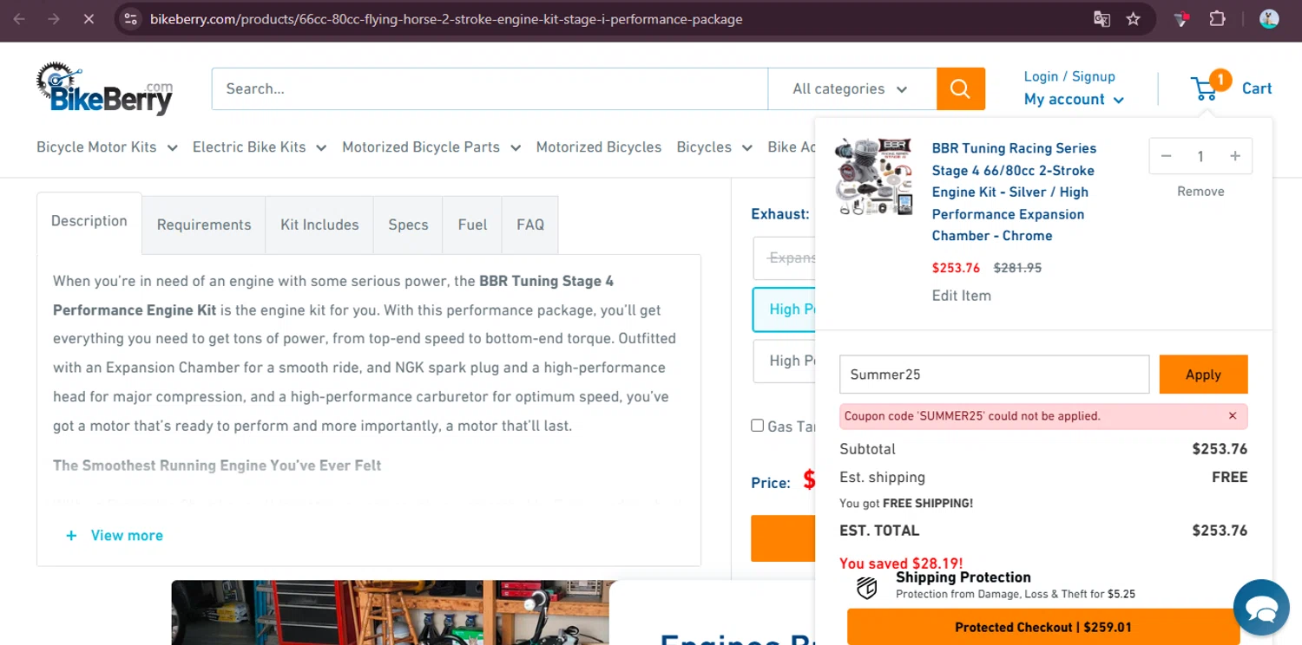This screenshot has width=1302, height=645.
Task: Remove the item from cart
Action: [x=1200, y=192]
